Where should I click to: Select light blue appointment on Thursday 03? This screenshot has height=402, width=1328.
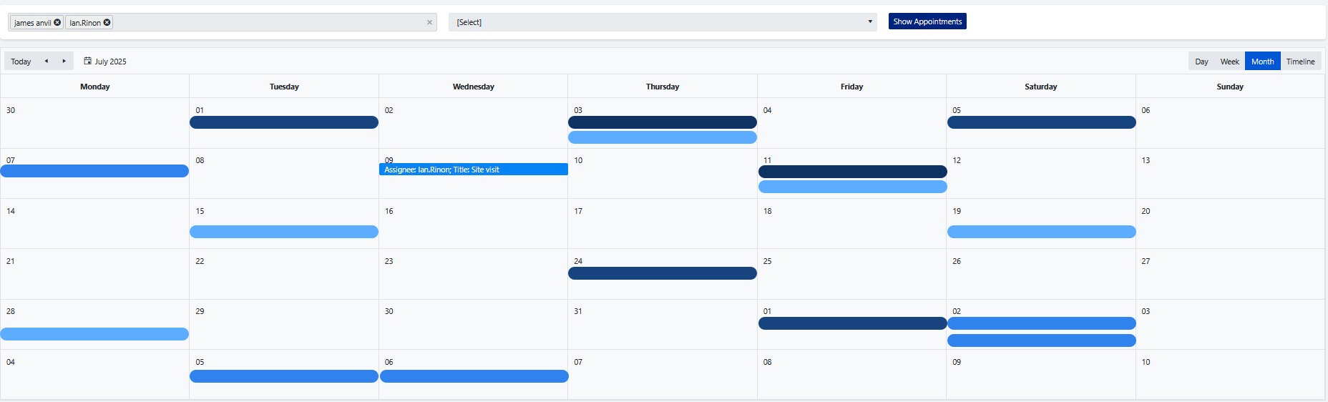pyautogui.click(x=662, y=137)
